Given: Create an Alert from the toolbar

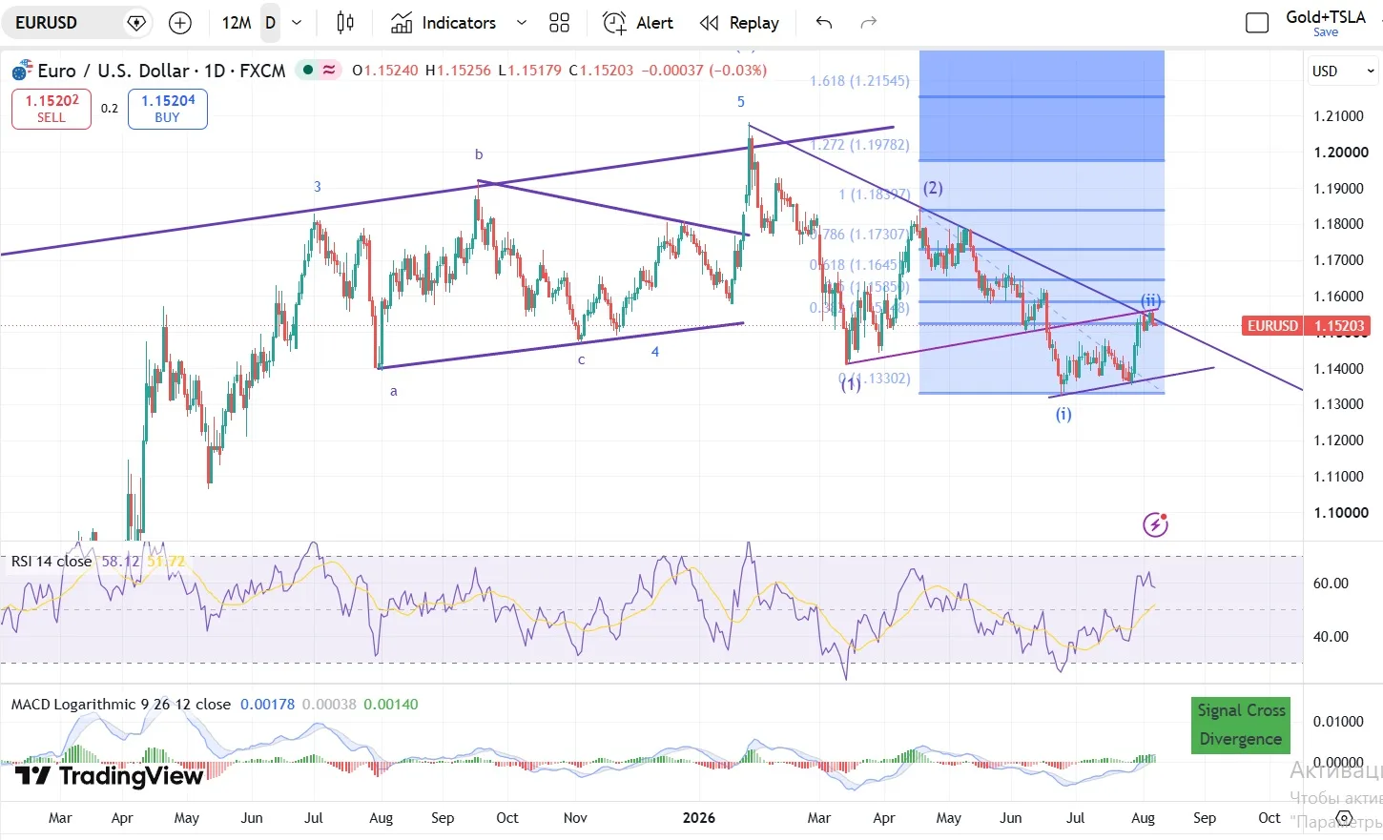Looking at the screenshot, I should [638, 23].
